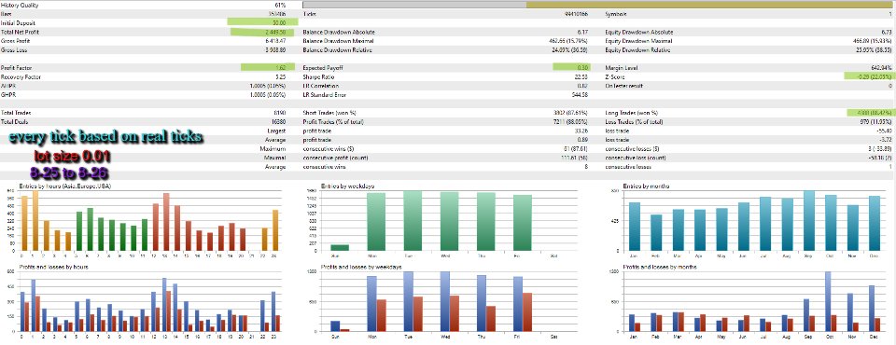The width and height of the screenshot is (896, 345).
Task: Select the Sharpe Ratio label
Action: coord(318,77)
